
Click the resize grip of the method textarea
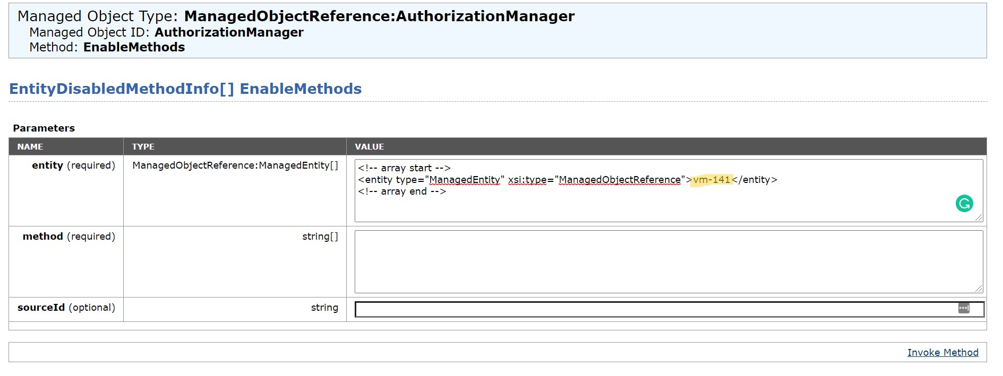click(979, 288)
